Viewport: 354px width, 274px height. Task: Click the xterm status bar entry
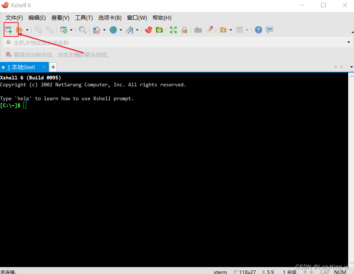point(220,272)
